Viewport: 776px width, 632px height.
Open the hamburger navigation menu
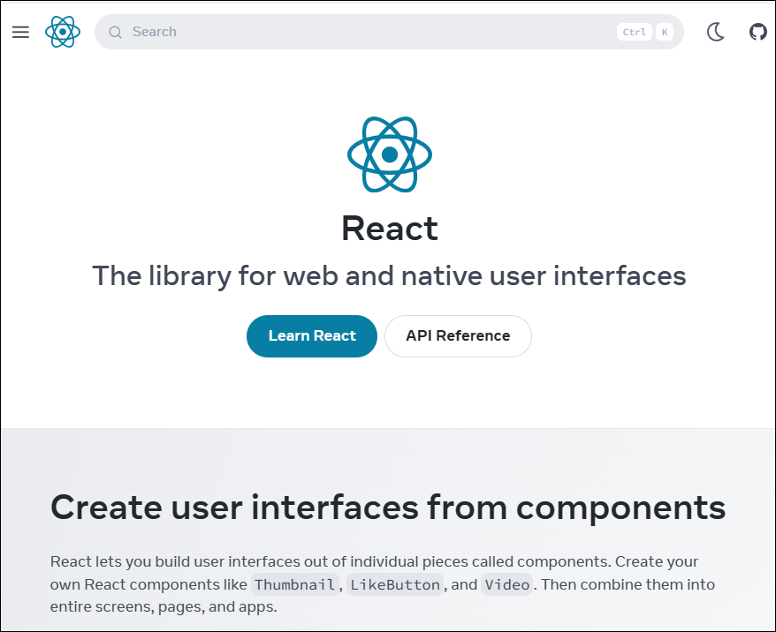pyautogui.click(x=20, y=32)
